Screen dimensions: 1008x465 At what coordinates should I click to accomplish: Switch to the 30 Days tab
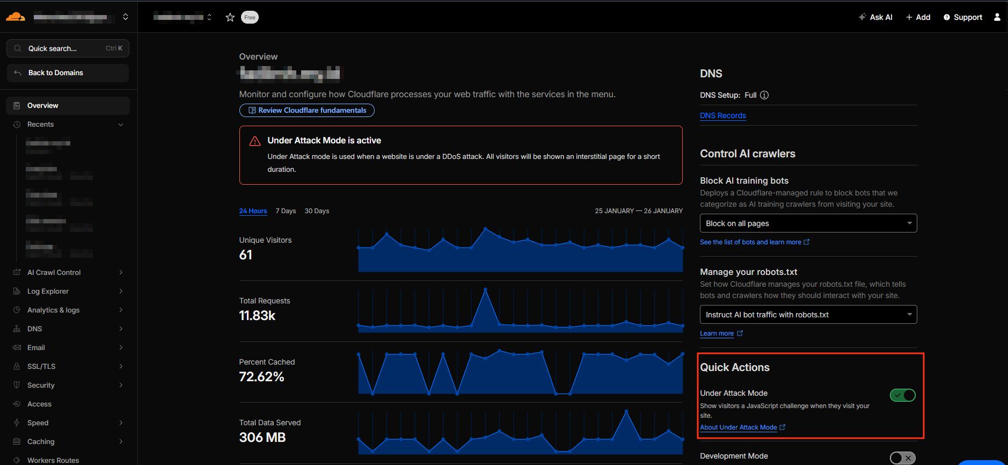pyautogui.click(x=317, y=211)
